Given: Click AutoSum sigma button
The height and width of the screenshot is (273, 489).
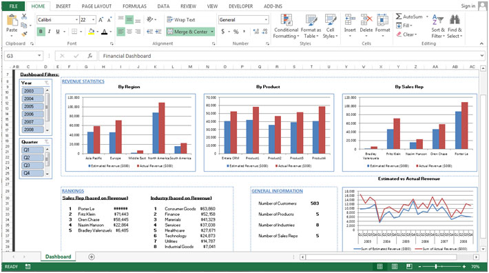Looking at the screenshot, I should 409,17.
